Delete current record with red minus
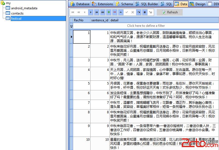219x150 pixels. pyautogui.click(x=115, y=12)
